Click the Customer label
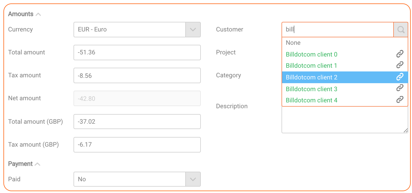Viewport: 412px width, 193px height. click(230, 29)
